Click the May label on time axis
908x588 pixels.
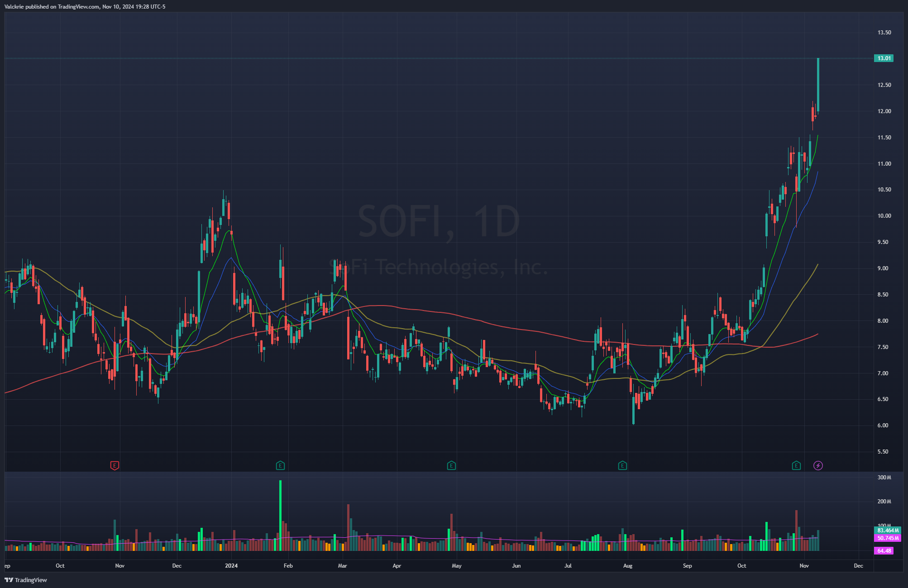(457, 566)
